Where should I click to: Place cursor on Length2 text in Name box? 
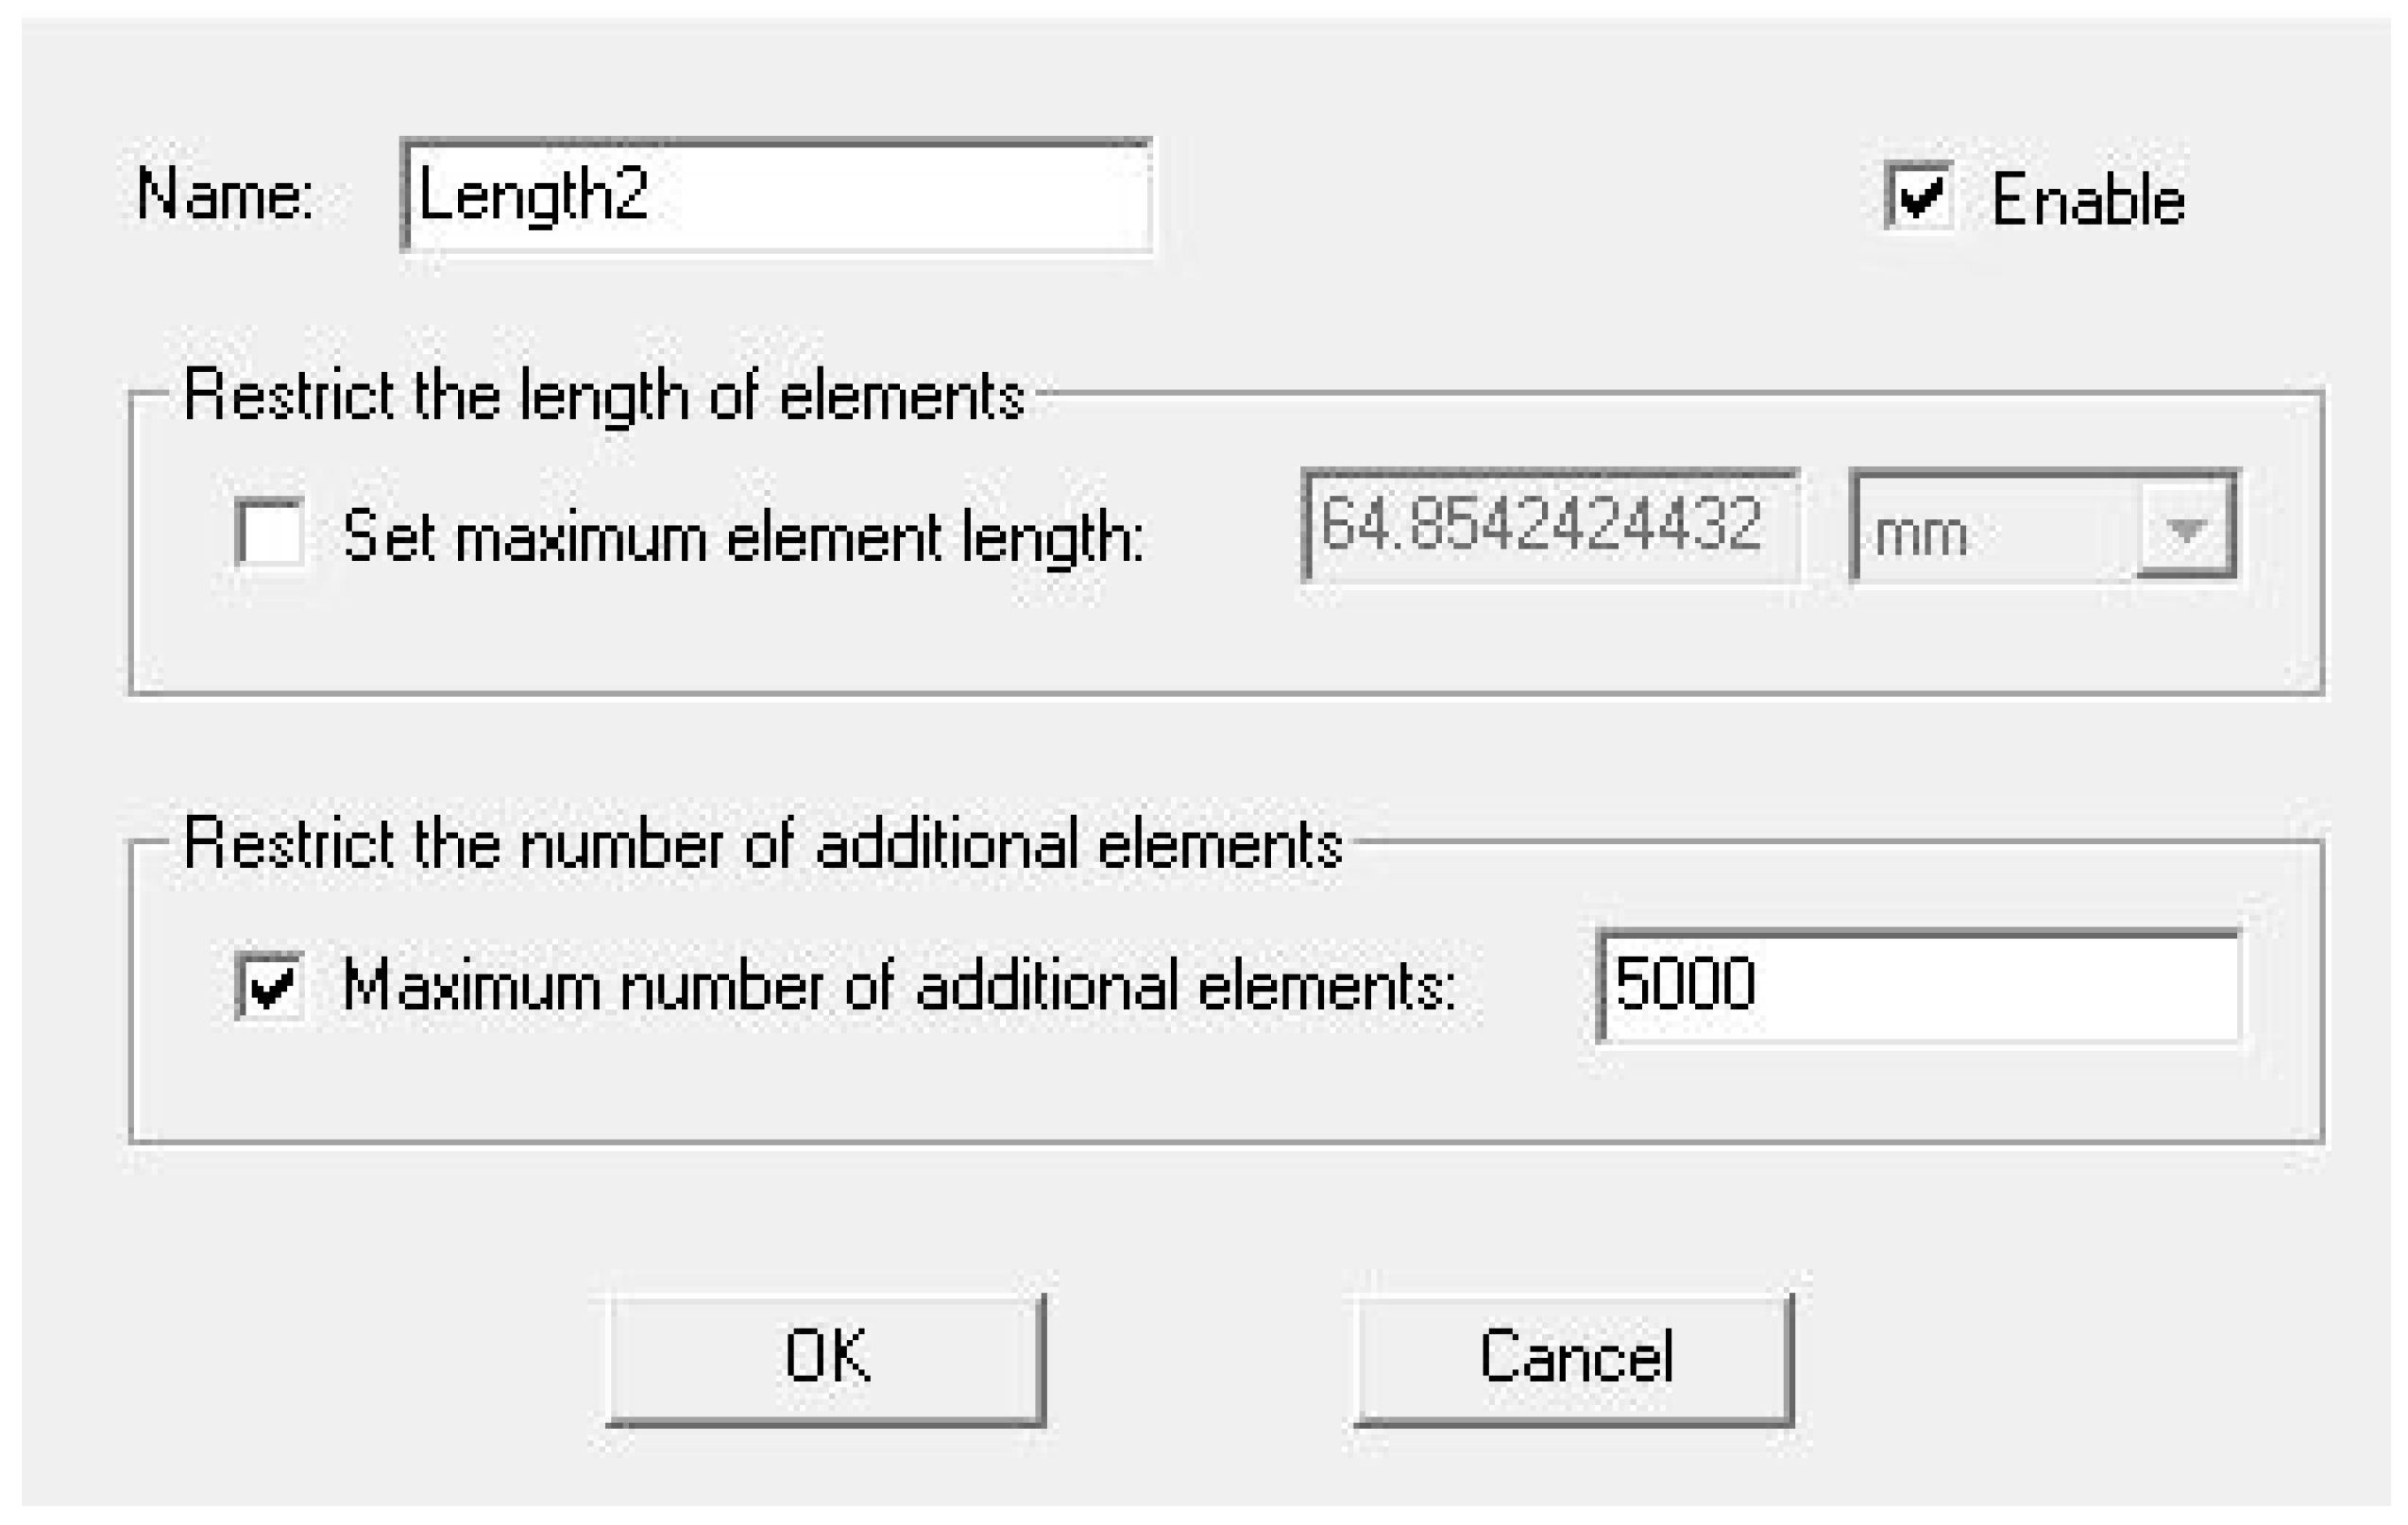tap(533, 195)
